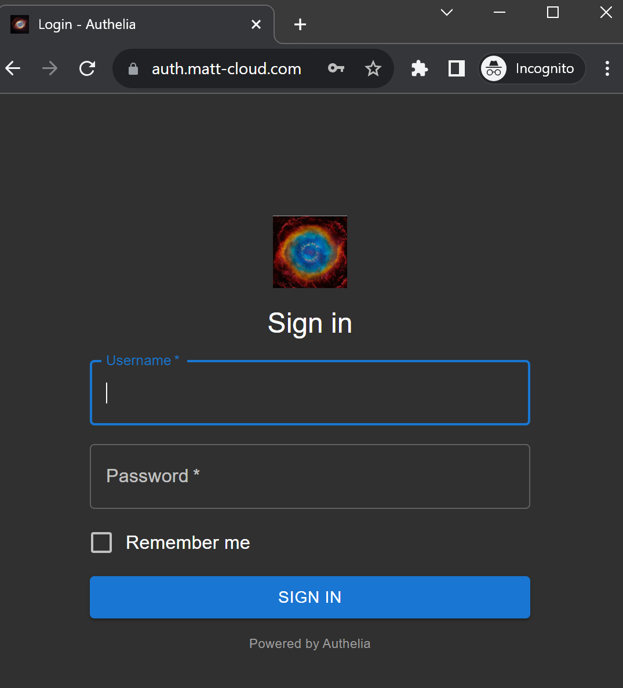
Task: Click the Incognito profile badge
Action: point(531,69)
